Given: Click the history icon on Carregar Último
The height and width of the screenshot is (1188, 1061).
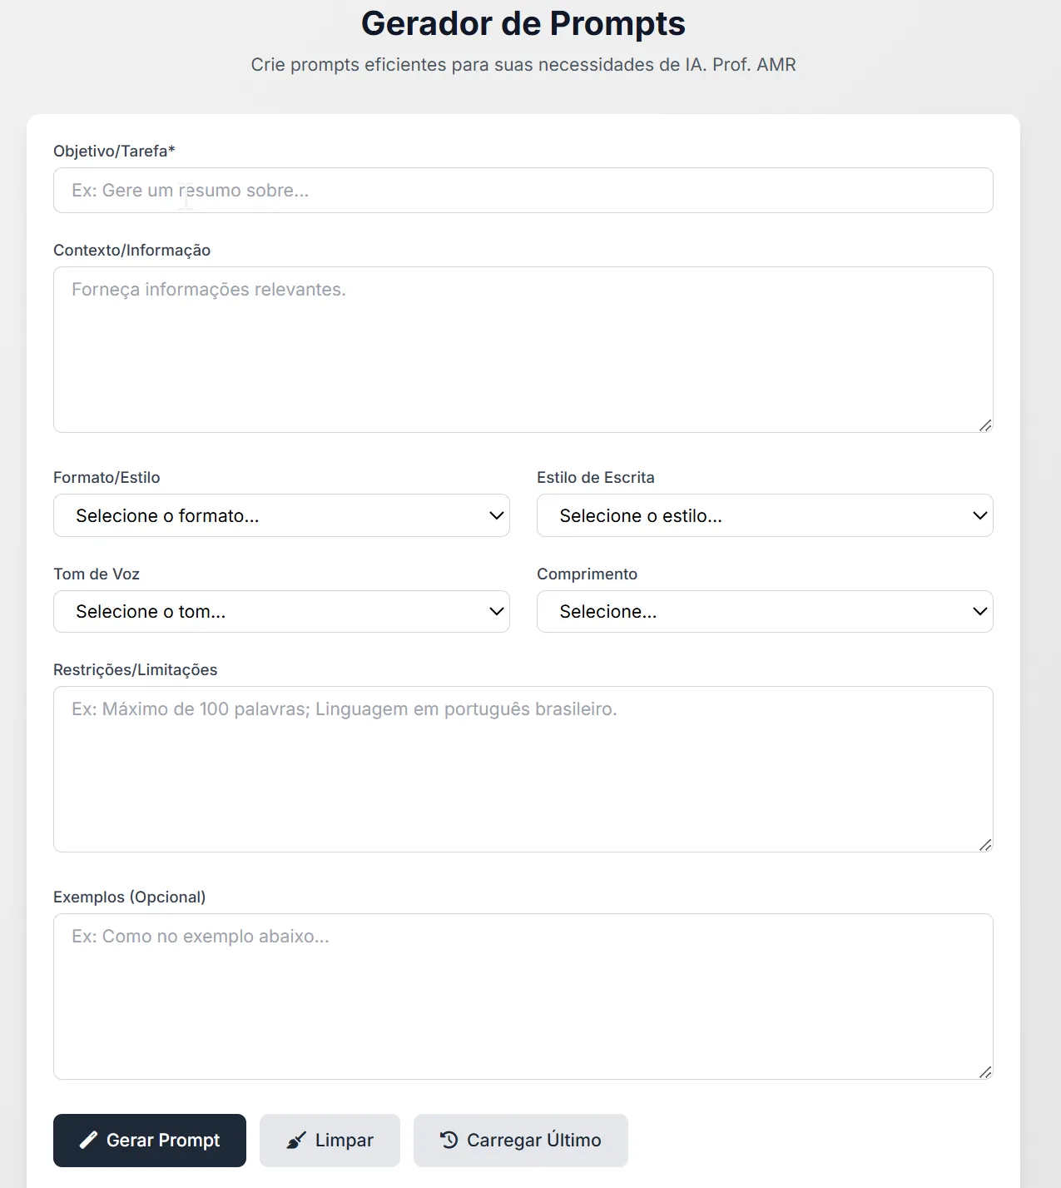Looking at the screenshot, I should (449, 1140).
